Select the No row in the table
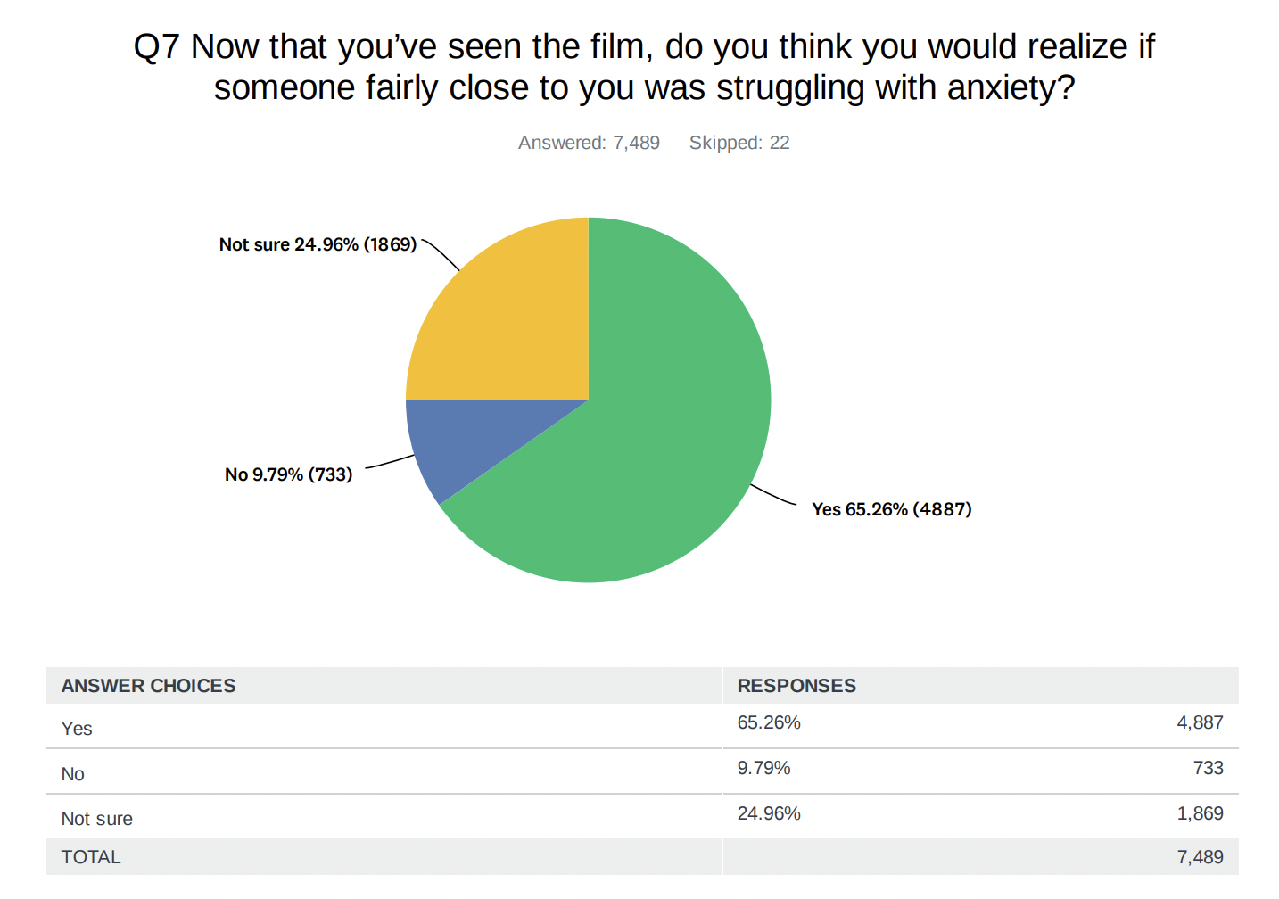Image resolution: width=1279 pixels, height=899 pixels. click(642, 771)
